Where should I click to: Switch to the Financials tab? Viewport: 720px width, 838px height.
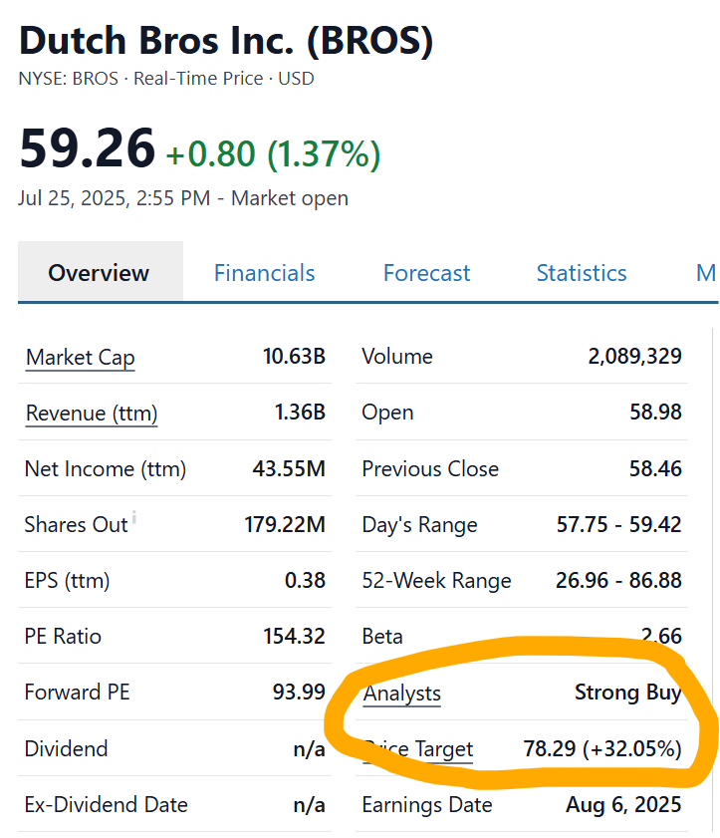[264, 273]
